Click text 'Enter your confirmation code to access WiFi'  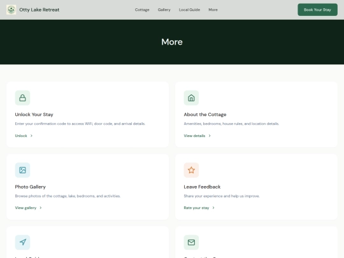coord(54,124)
